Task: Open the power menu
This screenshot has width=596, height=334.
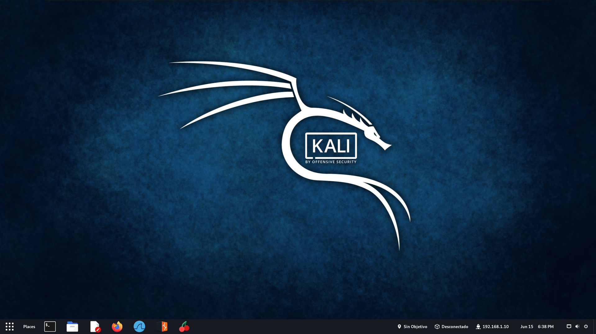Action: 586,326
